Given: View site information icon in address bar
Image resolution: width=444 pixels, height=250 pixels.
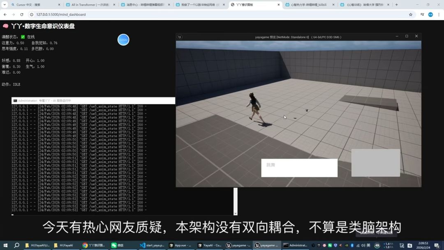Looking at the screenshot, I should (x=32, y=14).
